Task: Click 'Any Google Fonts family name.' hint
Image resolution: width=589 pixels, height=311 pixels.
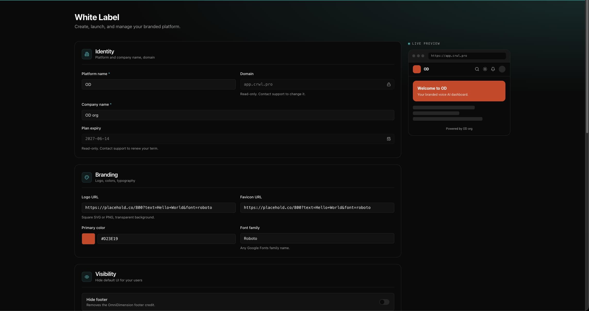Action: point(265,248)
